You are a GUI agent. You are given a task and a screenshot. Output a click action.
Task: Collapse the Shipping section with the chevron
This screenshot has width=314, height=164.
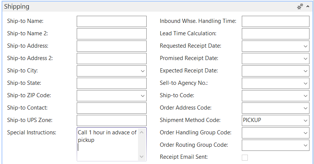308,7
